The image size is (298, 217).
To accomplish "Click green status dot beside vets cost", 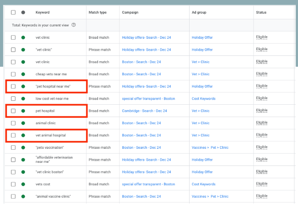I will (x=23, y=184).
